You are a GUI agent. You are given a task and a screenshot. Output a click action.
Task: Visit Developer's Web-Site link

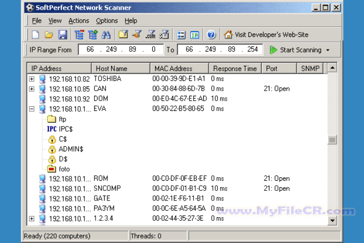point(266,35)
